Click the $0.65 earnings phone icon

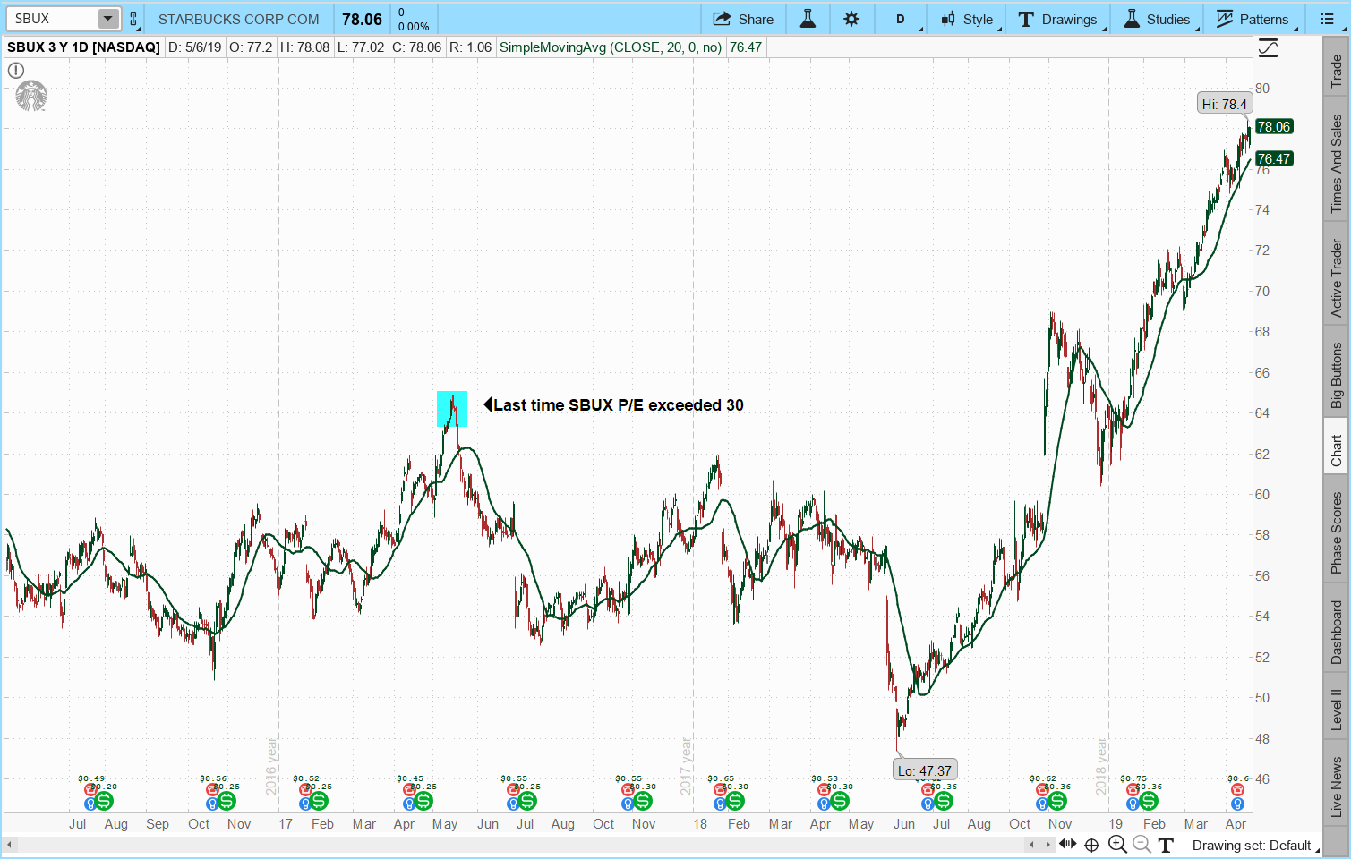[720, 790]
